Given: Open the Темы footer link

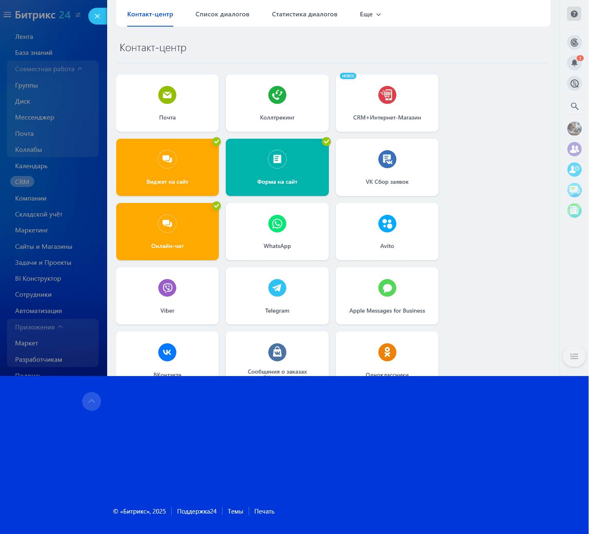Looking at the screenshot, I should (x=235, y=511).
